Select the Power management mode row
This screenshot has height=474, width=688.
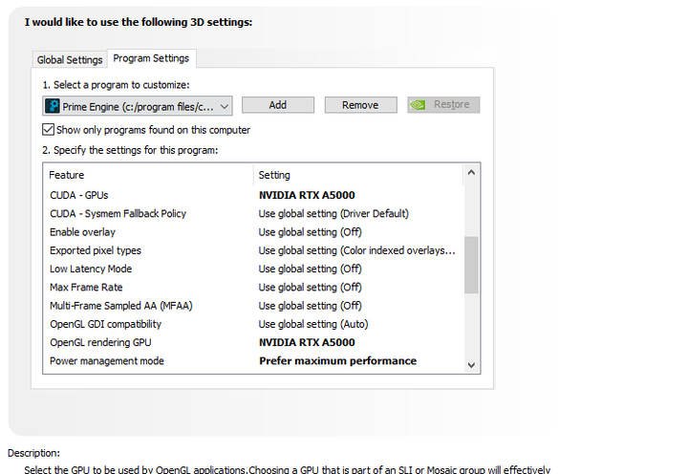[x=107, y=361]
